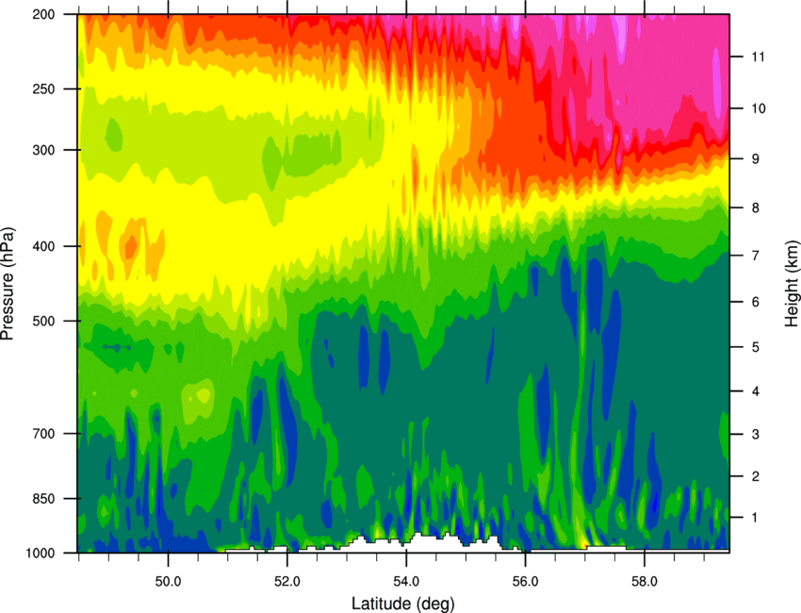Click the 50.0 latitude tick label
The image size is (801, 613).
[168, 581]
